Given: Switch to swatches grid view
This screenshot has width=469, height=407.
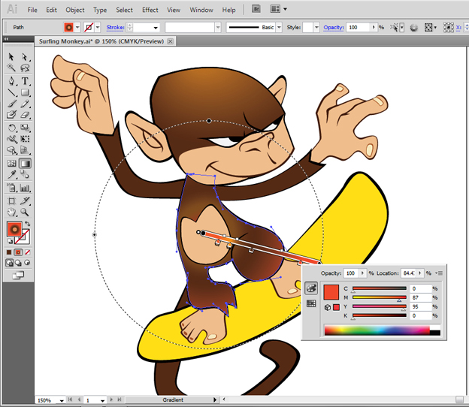Looking at the screenshot, I should (x=310, y=303).
